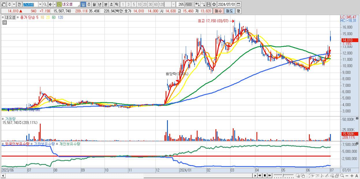Open the chart settings gear icon
The height and width of the screenshot is (179, 360).
[x=214, y=4]
